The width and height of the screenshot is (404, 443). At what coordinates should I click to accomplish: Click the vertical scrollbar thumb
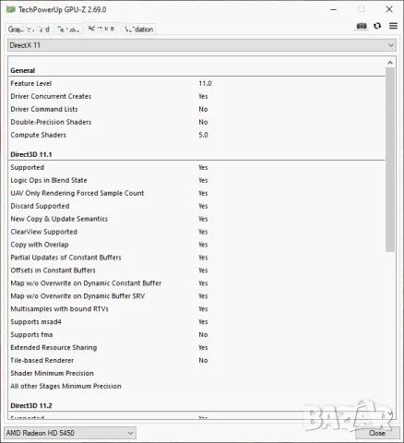coord(390,160)
